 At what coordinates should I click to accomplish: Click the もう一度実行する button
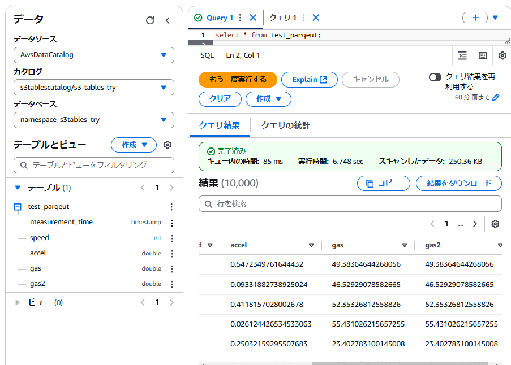pos(238,80)
